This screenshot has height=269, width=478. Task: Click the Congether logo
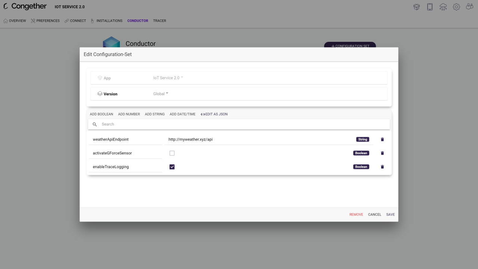click(25, 6)
